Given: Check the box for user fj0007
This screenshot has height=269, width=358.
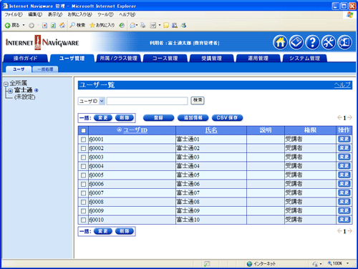Looking at the screenshot, I should tap(83, 193).
